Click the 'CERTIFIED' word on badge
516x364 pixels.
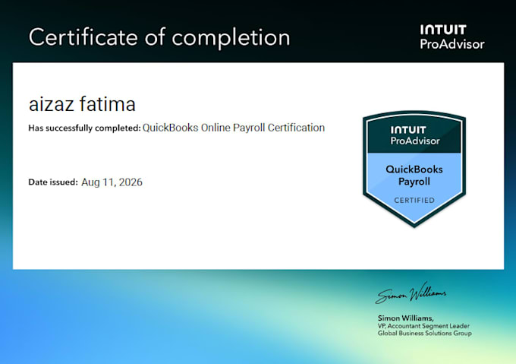pos(414,201)
